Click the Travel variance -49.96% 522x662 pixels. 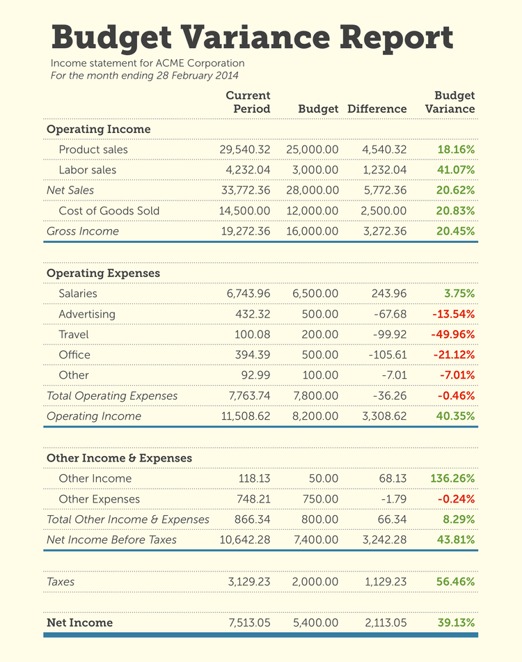[453, 335]
